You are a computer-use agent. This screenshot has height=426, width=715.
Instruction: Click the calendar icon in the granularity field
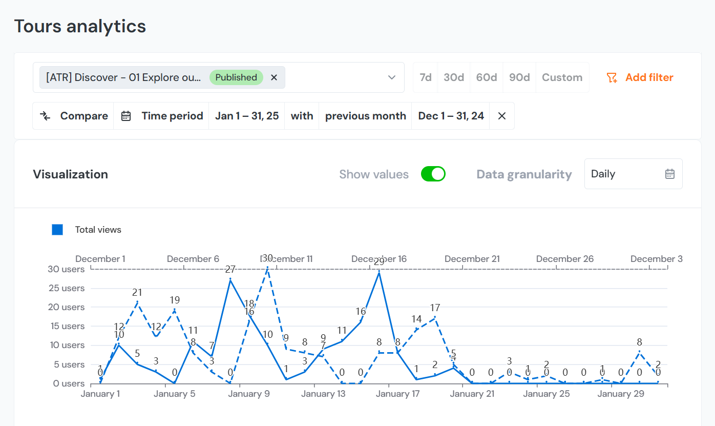(669, 174)
